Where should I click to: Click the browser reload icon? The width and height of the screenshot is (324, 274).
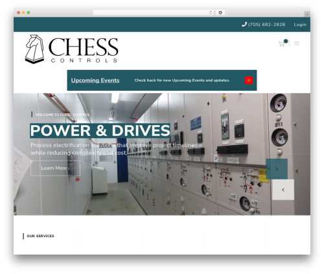(x=211, y=13)
